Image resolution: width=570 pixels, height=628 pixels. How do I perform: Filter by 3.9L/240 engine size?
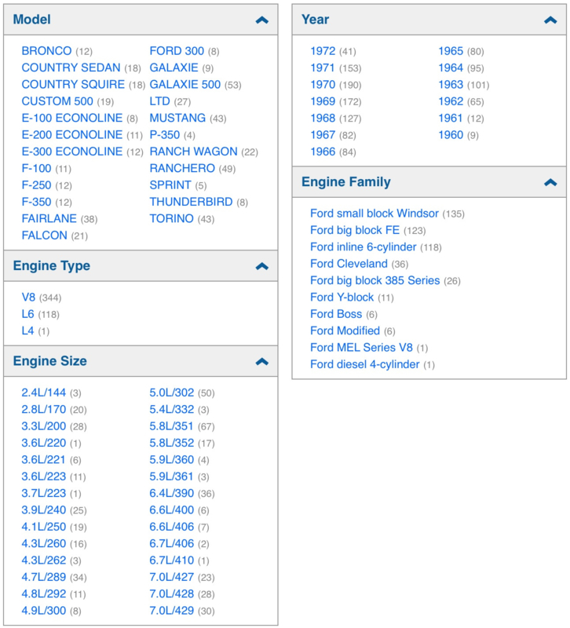(x=44, y=510)
